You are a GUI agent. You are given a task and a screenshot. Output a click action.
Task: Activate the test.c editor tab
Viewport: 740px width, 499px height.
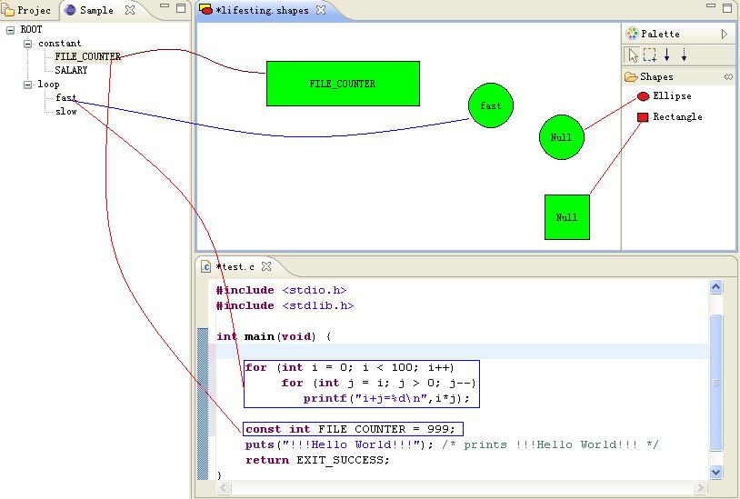pos(235,266)
